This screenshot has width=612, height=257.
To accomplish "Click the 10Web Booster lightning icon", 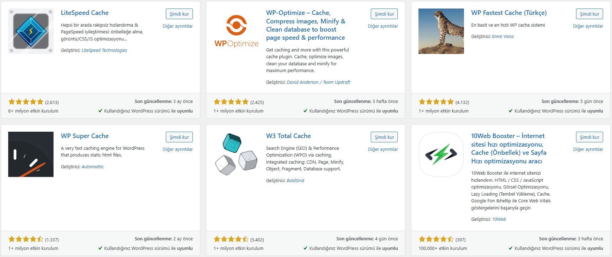I will [x=441, y=154].
